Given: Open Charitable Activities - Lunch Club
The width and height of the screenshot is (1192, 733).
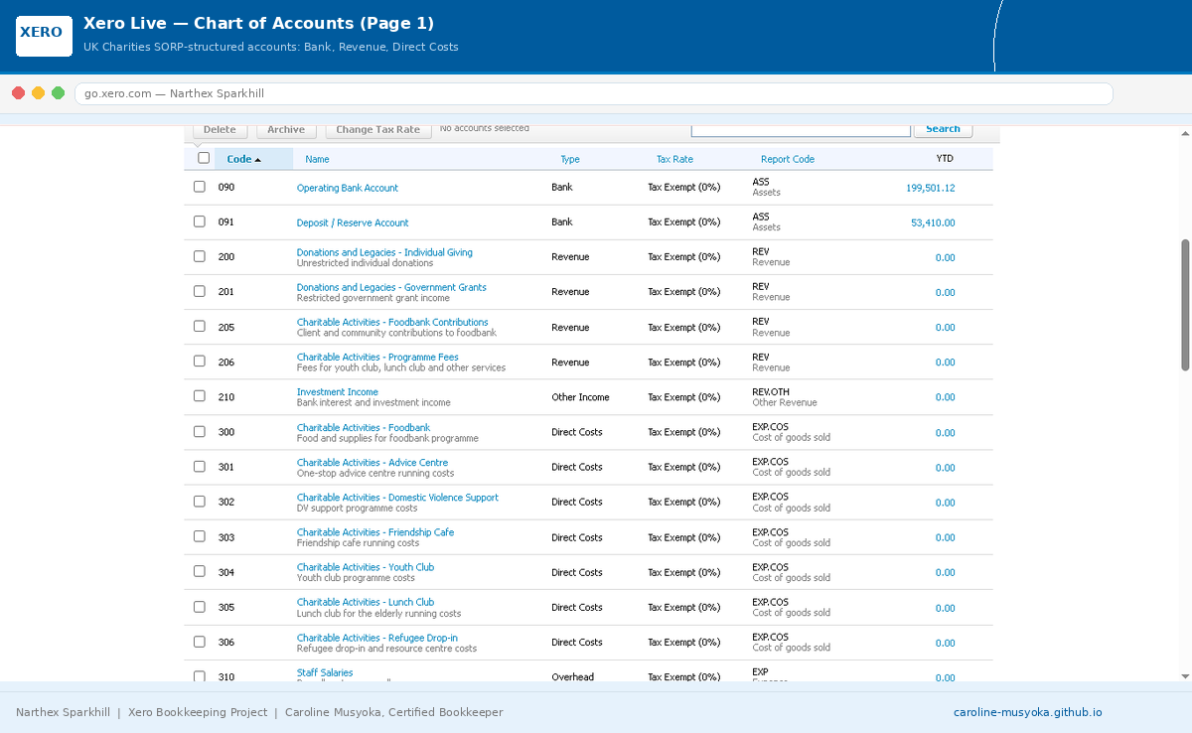Looking at the screenshot, I should pyautogui.click(x=366, y=602).
